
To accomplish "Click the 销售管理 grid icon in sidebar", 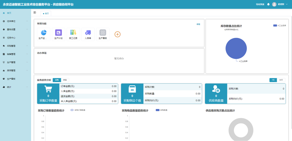I will click(4, 54).
